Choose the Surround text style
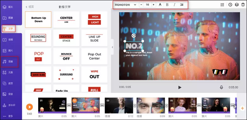This screenshot has width=247, height=120. point(66,74)
